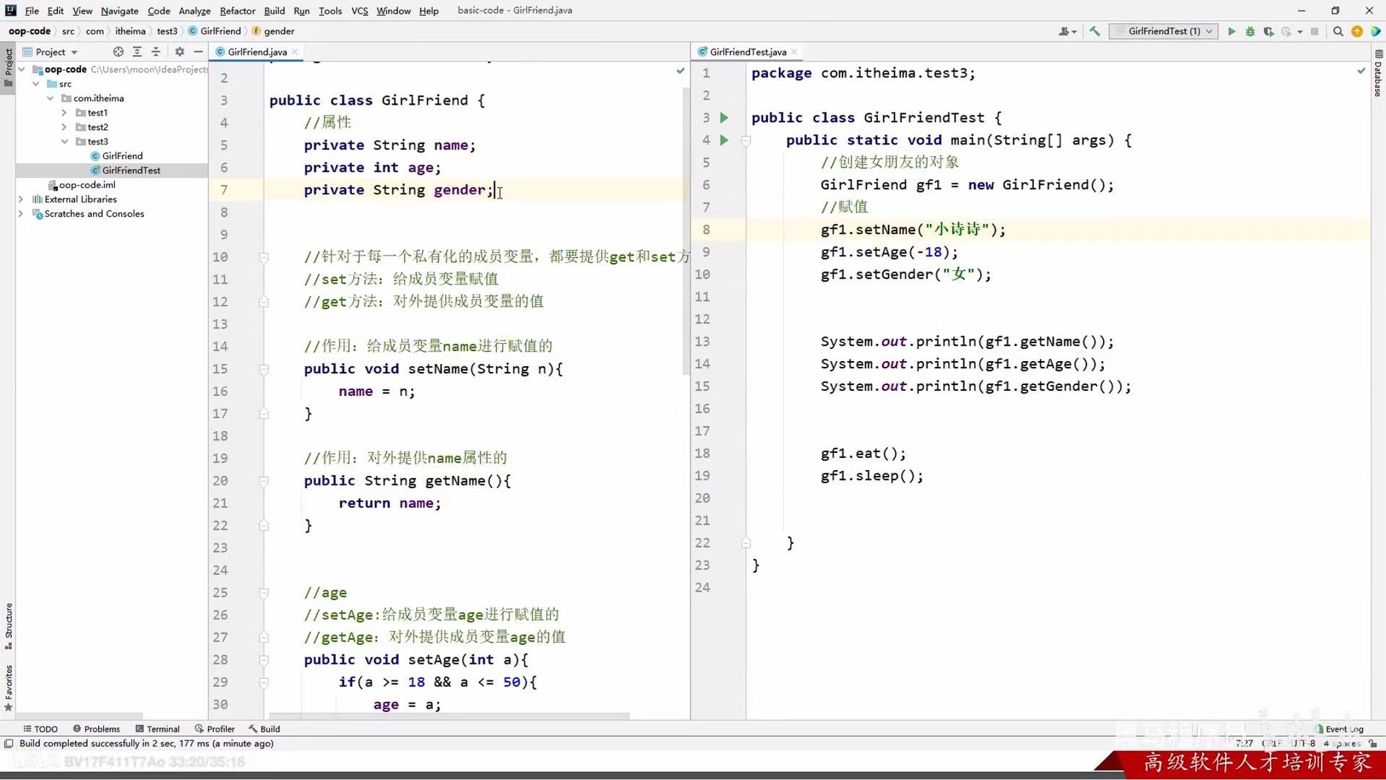Image resolution: width=1386 pixels, height=780 pixels.
Task: Collapse all nodes in the Project panel
Action: coord(156,51)
